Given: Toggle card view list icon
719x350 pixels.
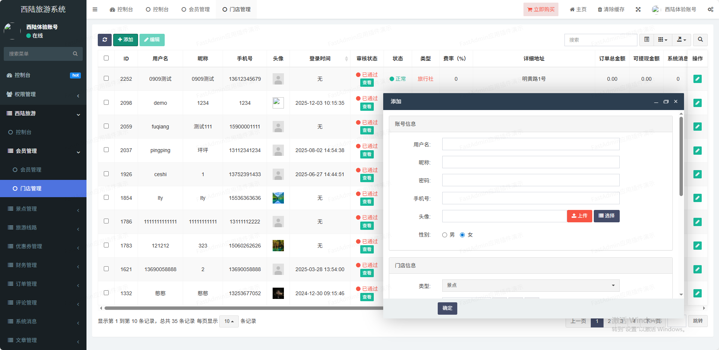Looking at the screenshot, I should tap(646, 40).
